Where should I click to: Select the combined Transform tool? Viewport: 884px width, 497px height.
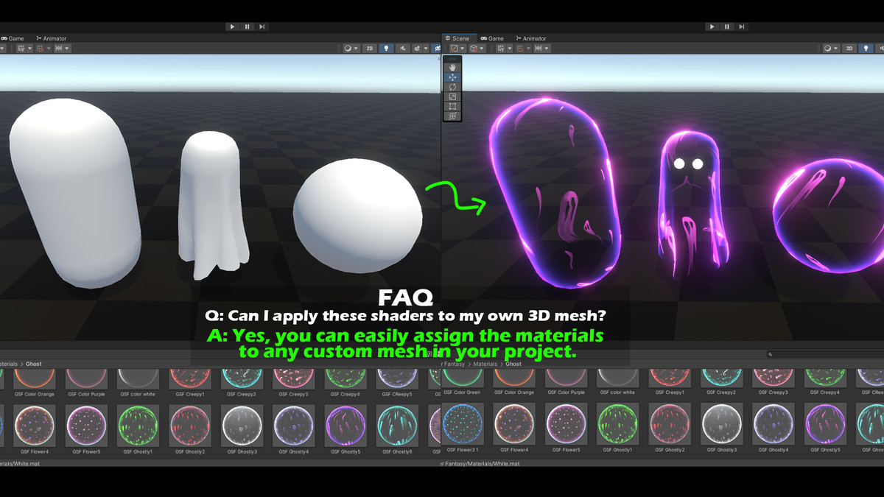click(452, 114)
